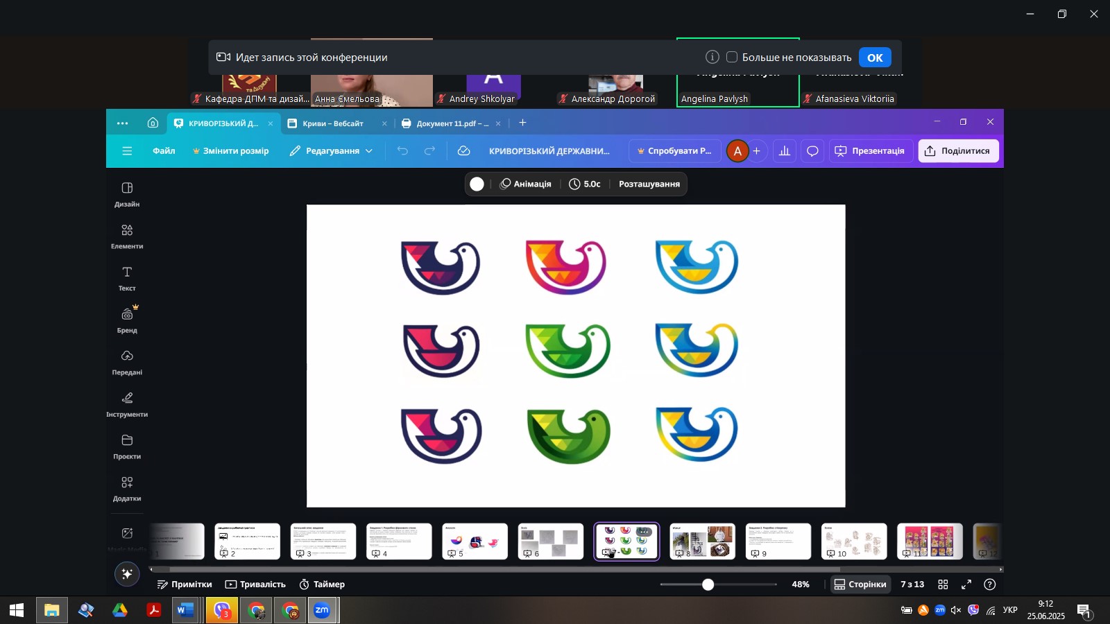Open the hamburger main menu

(x=127, y=151)
